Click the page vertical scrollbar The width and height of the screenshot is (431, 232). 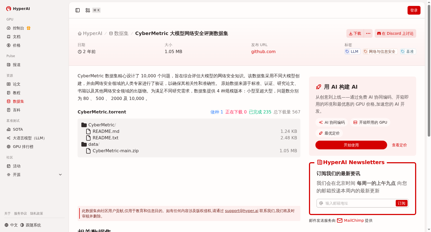tap(429, 71)
